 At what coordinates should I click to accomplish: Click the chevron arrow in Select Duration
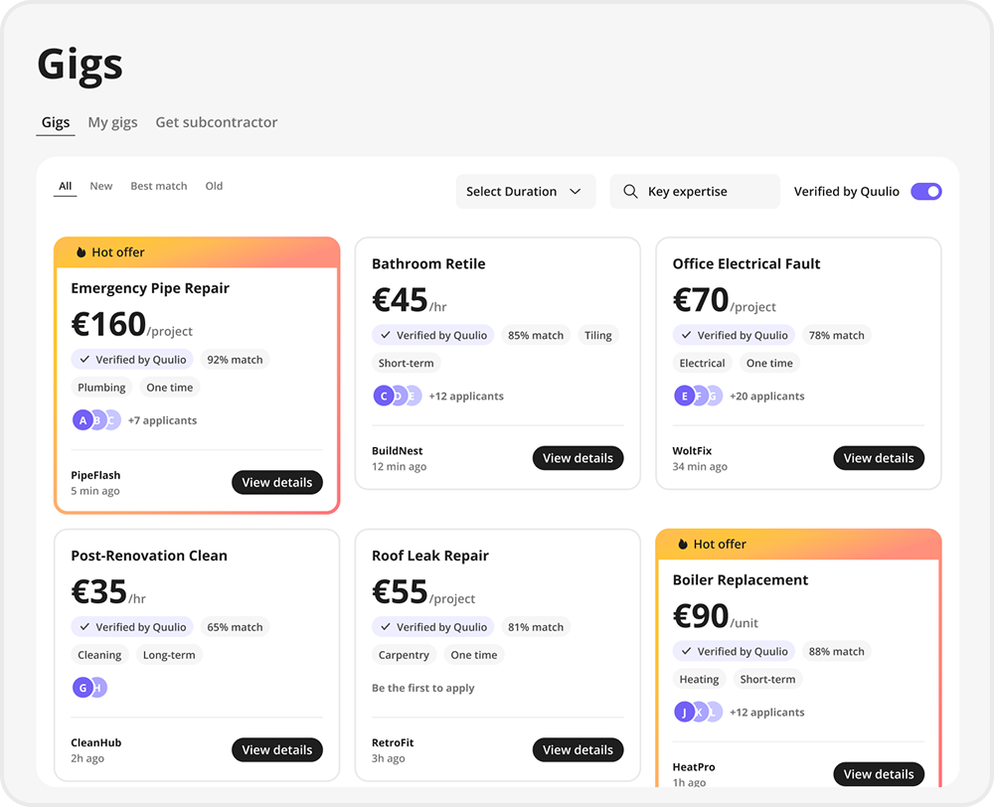point(575,192)
